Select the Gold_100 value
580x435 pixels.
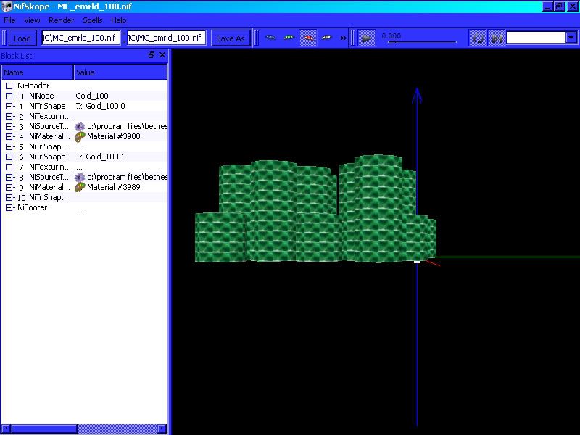[x=92, y=96]
